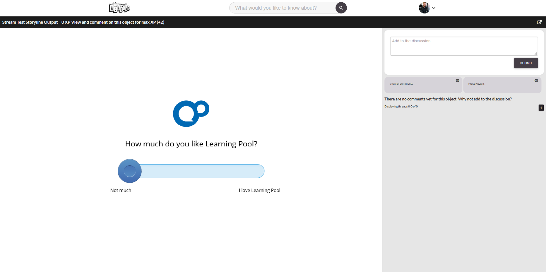Click the Stream Test Storyline Output title
The image size is (546, 272).
[x=30, y=22]
